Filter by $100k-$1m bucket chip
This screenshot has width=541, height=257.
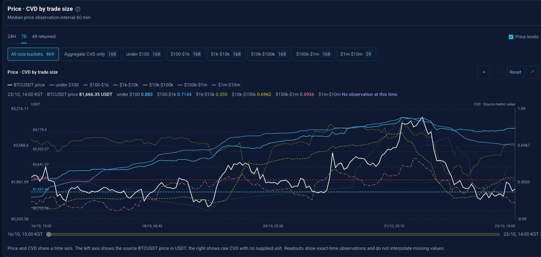tap(314, 54)
